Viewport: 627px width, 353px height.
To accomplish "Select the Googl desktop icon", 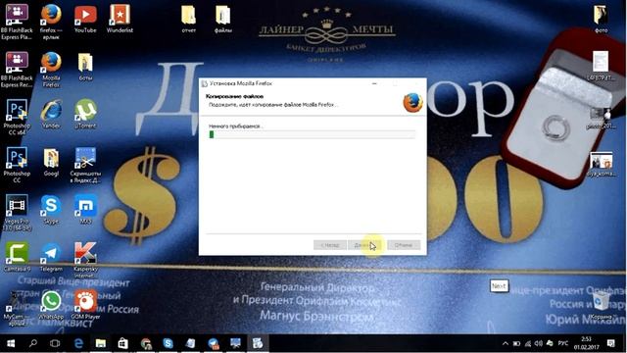I will [51, 162].
